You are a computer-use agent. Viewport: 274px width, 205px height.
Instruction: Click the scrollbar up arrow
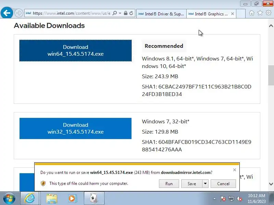[271, 26]
